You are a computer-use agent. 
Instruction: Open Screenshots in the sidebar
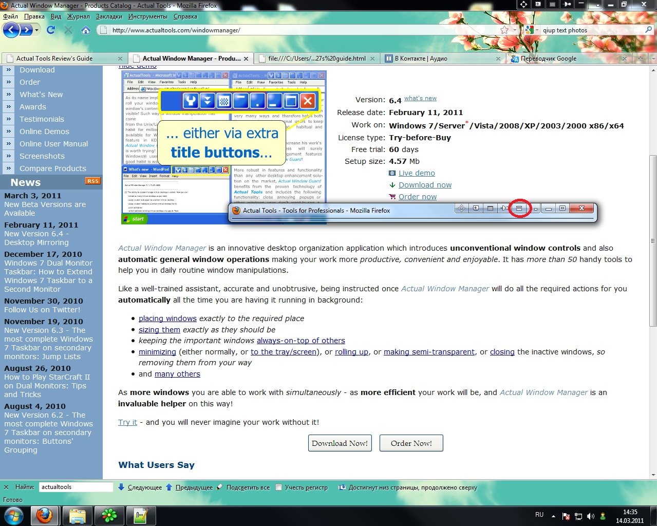pyautogui.click(x=42, y=156)
